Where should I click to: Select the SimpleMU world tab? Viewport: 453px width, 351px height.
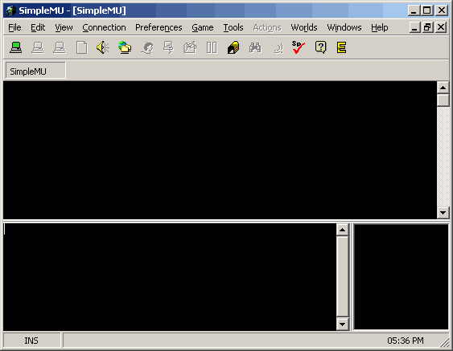35,71
